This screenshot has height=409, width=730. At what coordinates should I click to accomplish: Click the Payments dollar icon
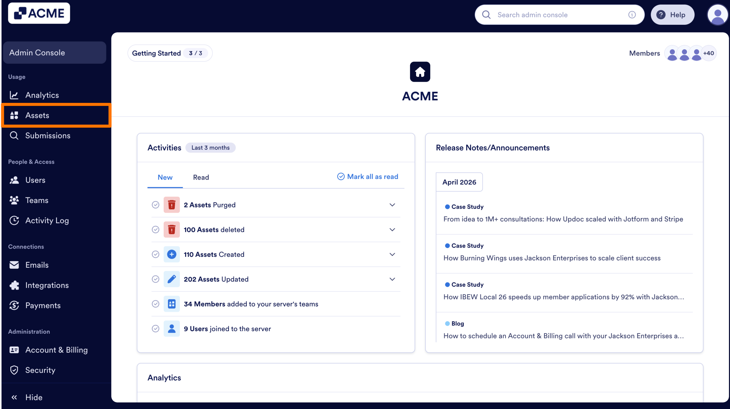coord(14,306)
